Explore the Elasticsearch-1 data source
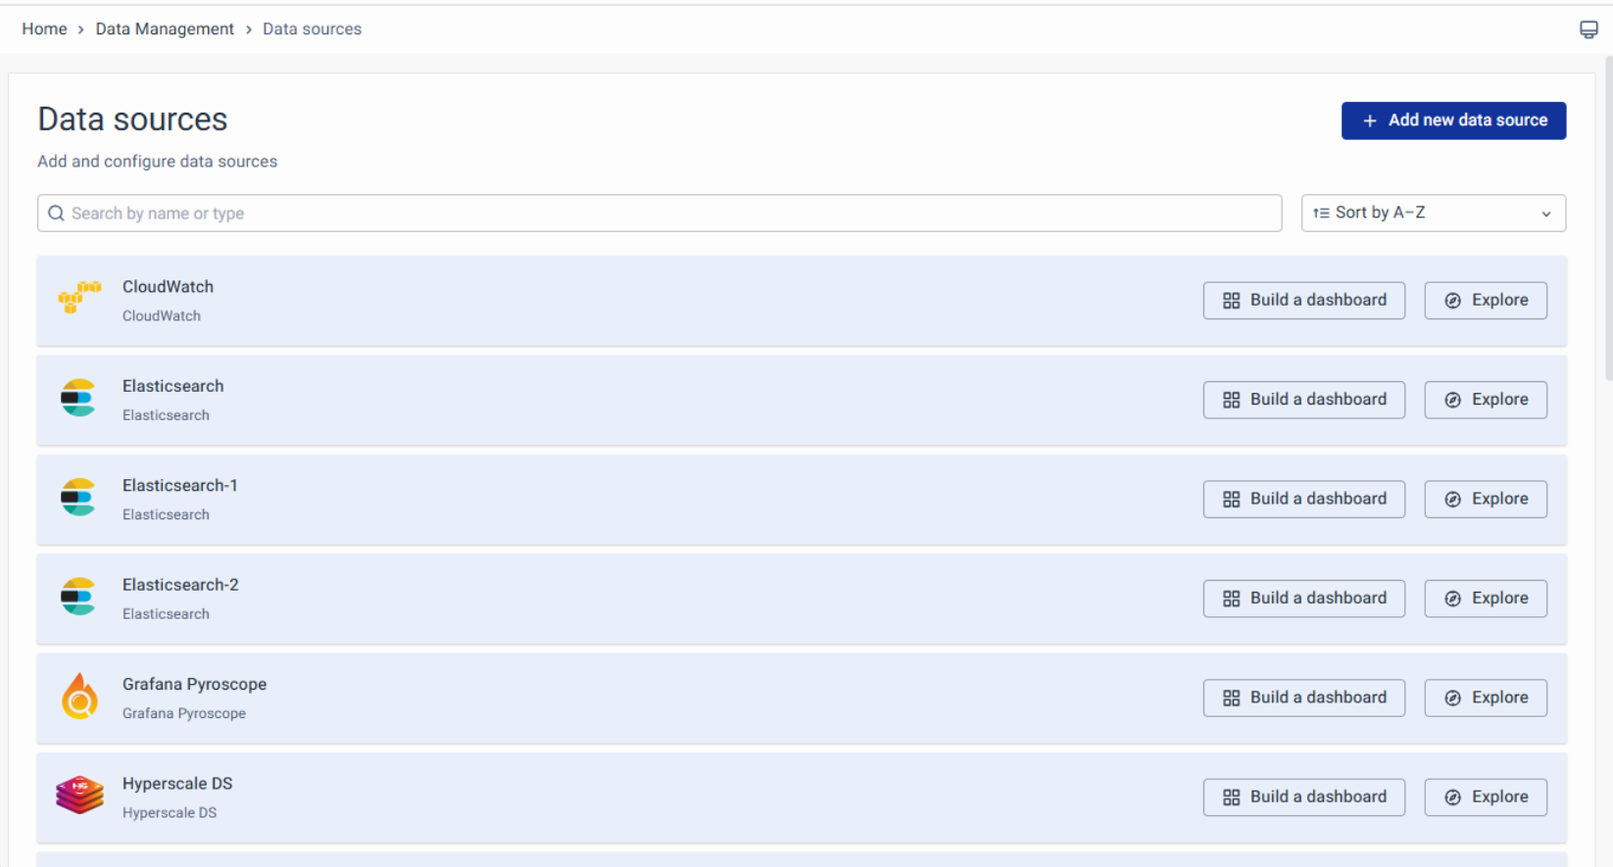This screenshot has height=867, width=1613. 1485,499
